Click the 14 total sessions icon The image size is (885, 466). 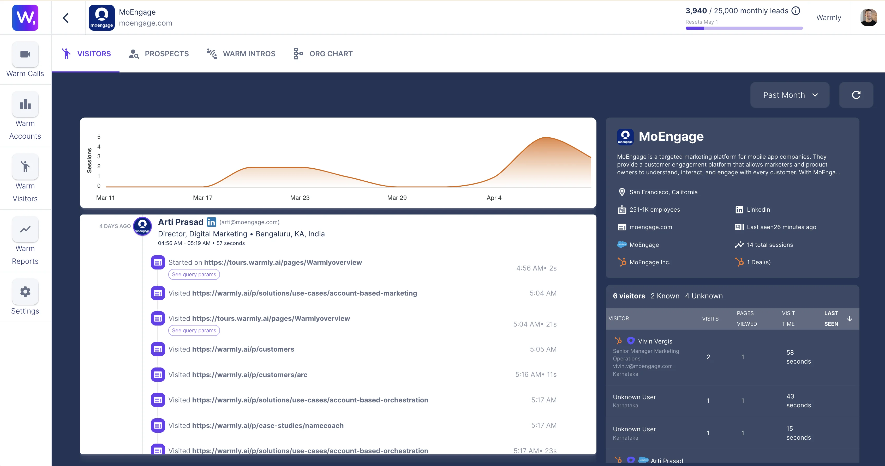click(x=739, y=245)
